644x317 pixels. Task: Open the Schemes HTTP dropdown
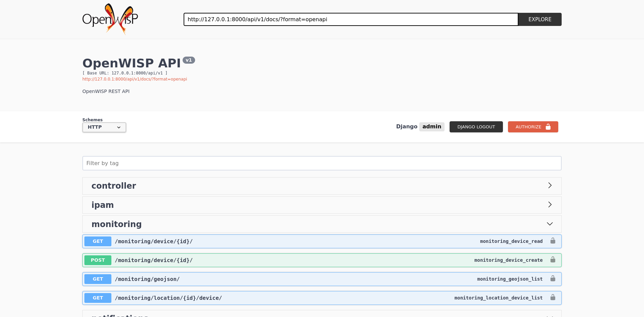[x=104, y=127]
